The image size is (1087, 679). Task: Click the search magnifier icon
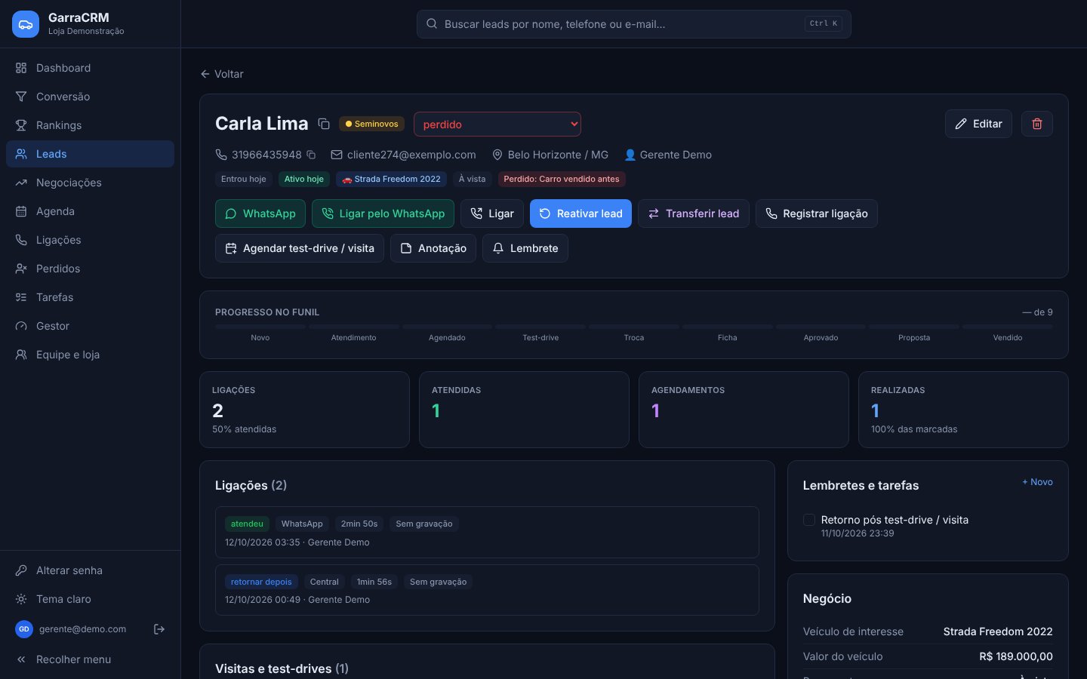432,24
